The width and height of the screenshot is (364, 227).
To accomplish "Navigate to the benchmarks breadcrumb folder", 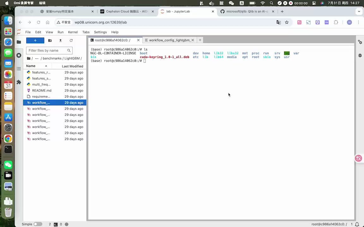I will 52,58.
